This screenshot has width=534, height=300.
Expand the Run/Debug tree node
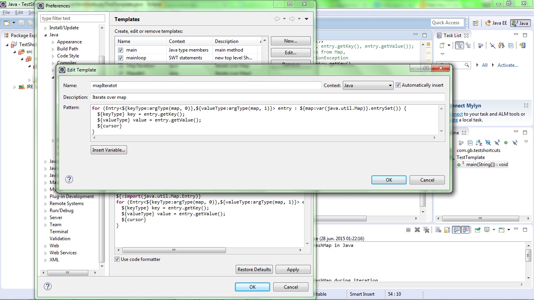(x=46, y=211)
